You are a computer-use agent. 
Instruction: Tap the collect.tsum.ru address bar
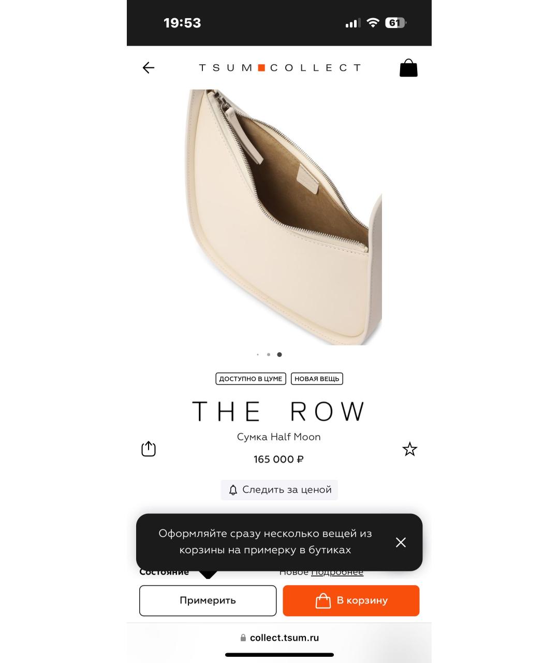point(279,638)
